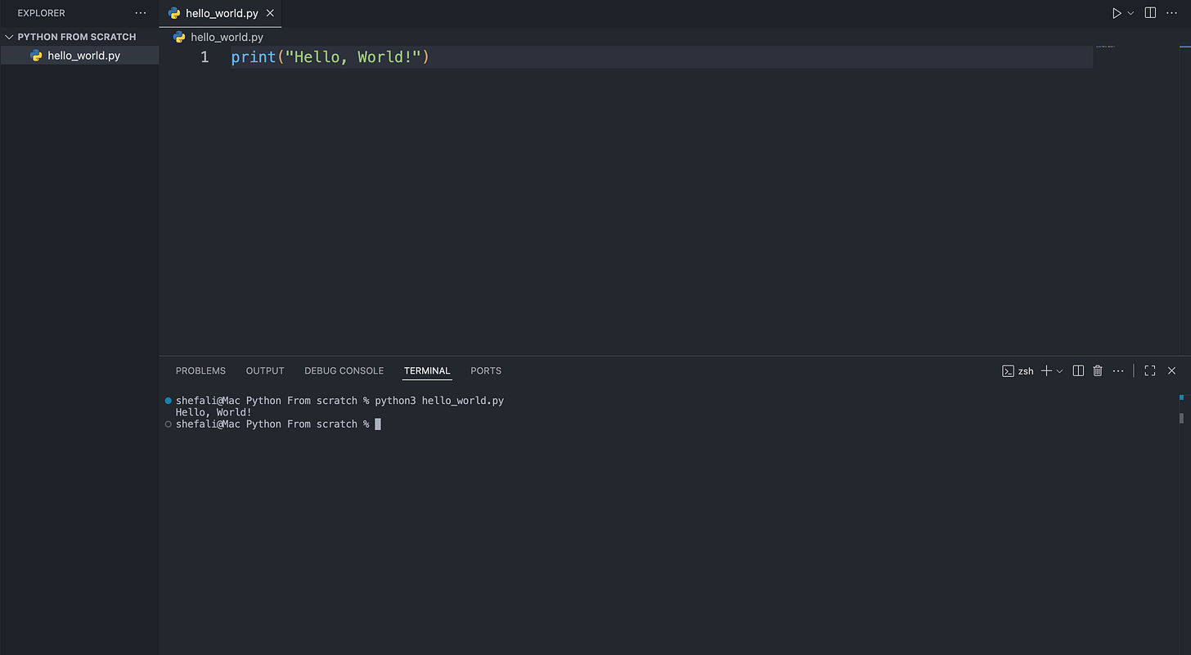Focus the terminal prompt cursor
Screen dimensions: 1191x655
pyautogui.click(x=378, y=424)
